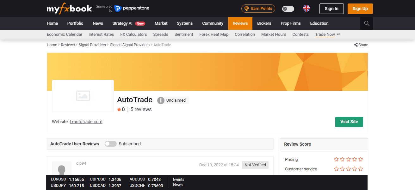Click the myfxbook logo
This screenshot has height=190, width=415.
click(69, 9)
